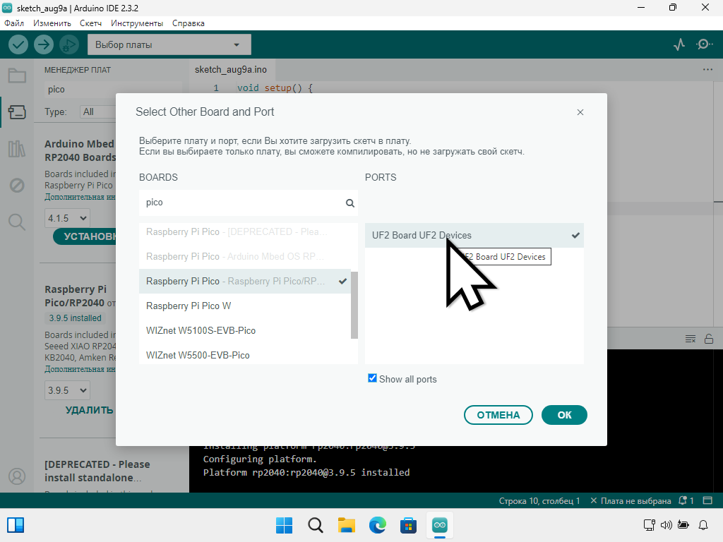Toggle the Show all ports checkbox
This screenshot has width=723, height=542.
372,378
